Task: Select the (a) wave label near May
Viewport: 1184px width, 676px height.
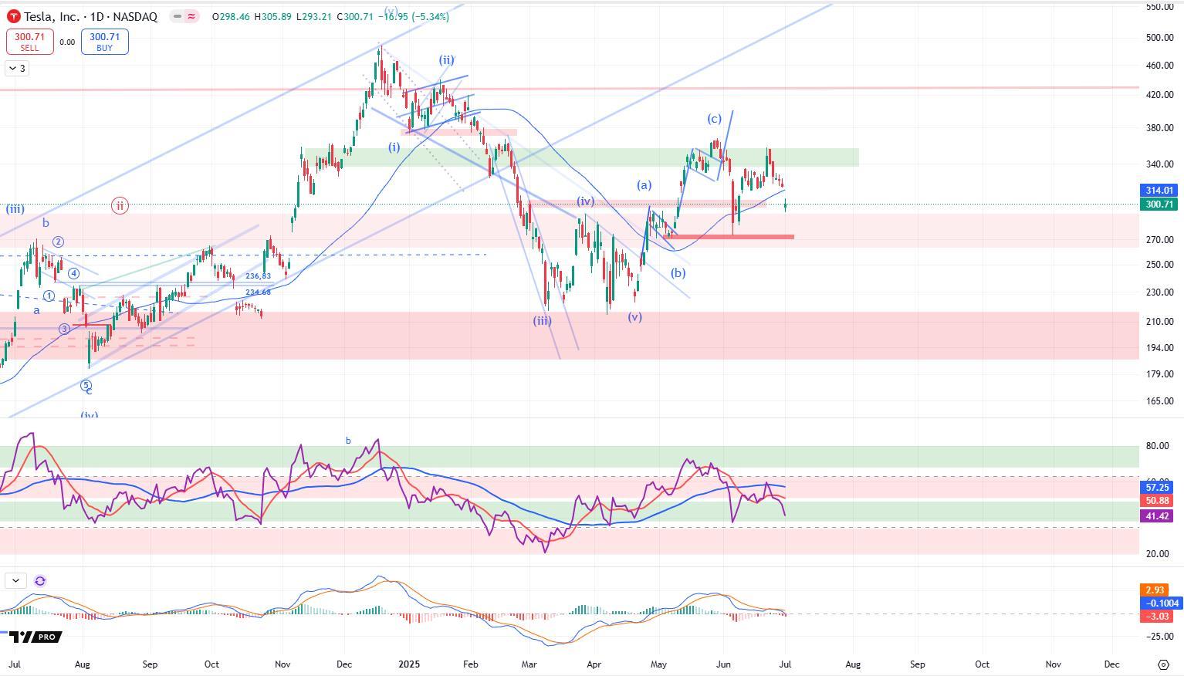Action: 644,185
